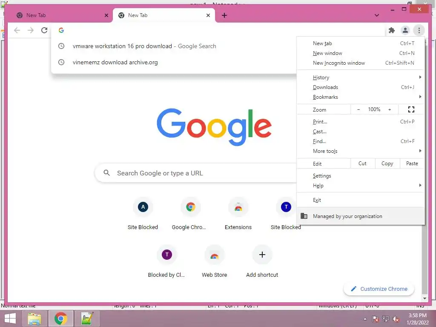Viewport: 436px width, 327px height.
Task: Open Settings from the menu
Action: 361,176
